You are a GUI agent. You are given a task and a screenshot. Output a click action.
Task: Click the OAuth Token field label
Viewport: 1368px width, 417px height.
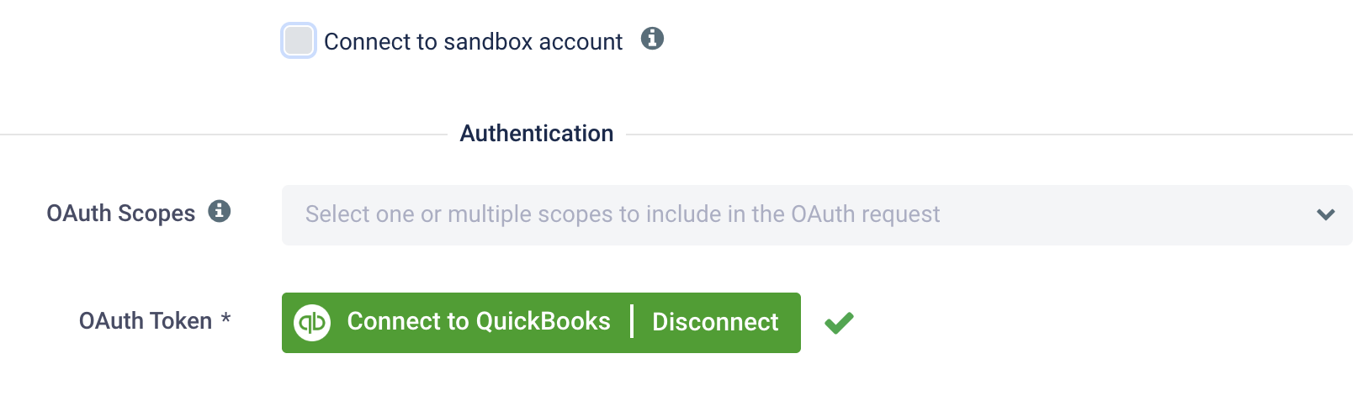[146, 321]
